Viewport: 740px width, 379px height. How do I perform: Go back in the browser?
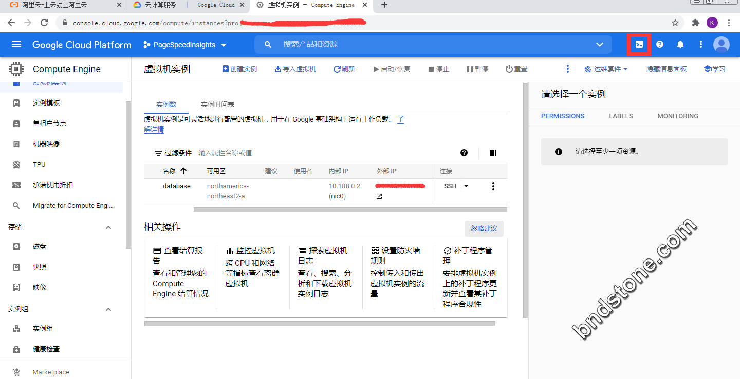click(11, 23)
